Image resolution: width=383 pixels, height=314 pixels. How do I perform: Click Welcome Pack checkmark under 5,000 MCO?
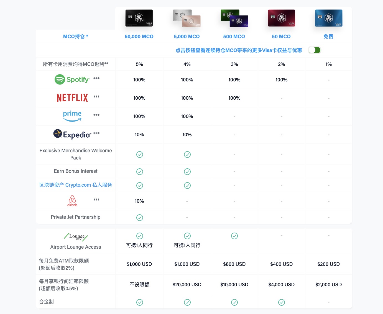tap(187, 155)
